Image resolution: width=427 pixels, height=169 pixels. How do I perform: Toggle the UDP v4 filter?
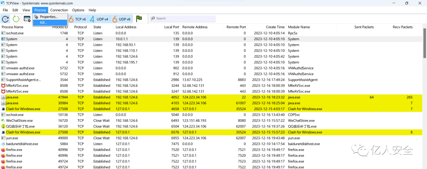point(99,19)
